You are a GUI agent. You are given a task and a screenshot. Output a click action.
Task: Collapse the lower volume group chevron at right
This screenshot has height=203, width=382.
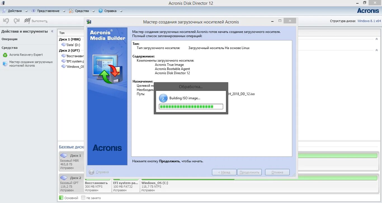[x=376, y=50]
